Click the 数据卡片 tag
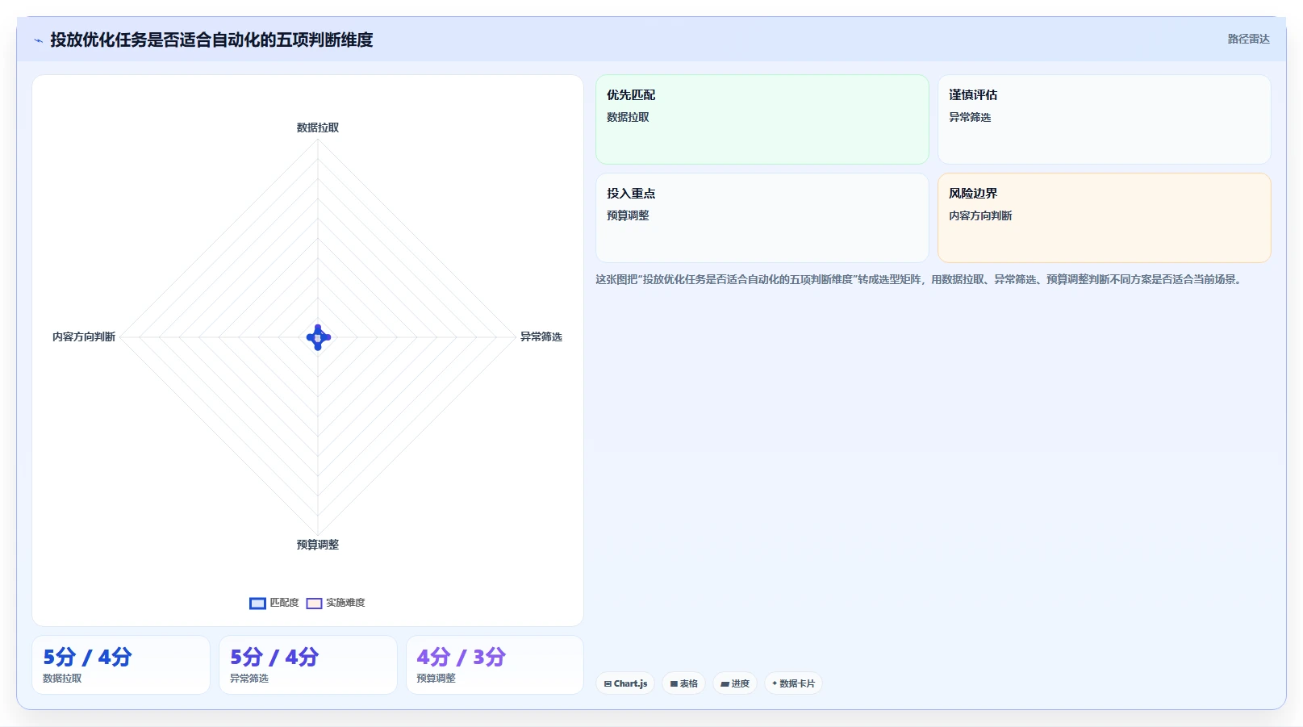 [x=793, y=683]
